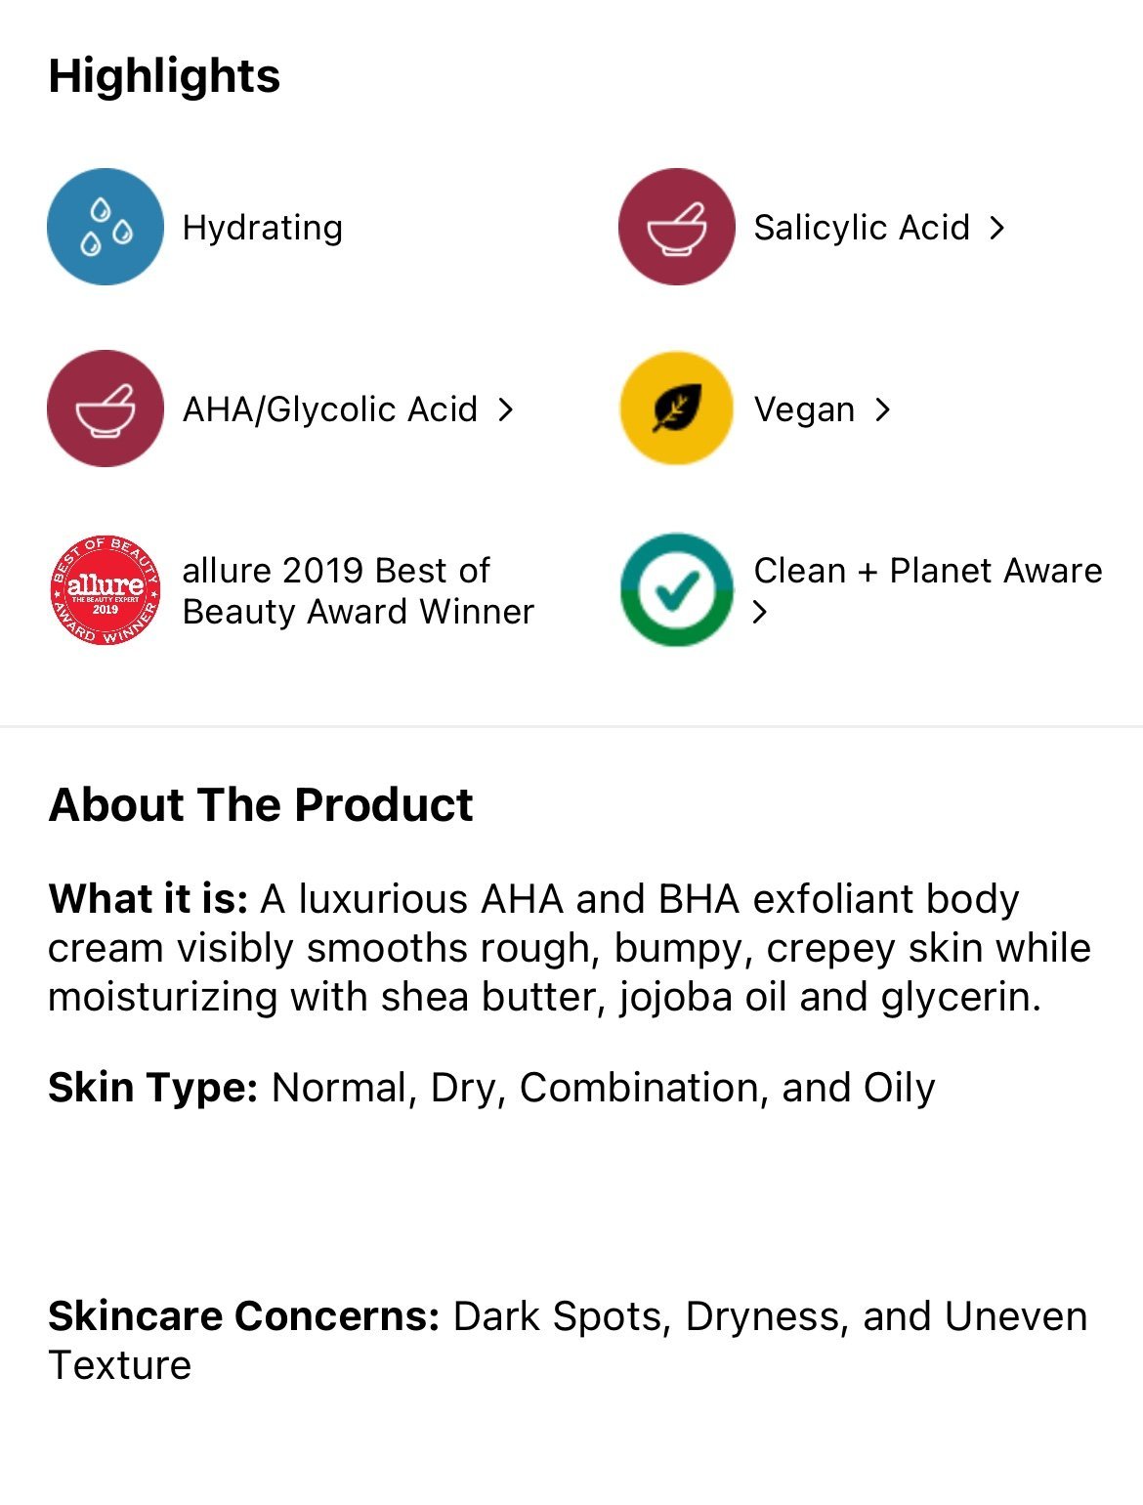1143x1505 pixels.
Task: Tap the Skincare Concerns description text
Action: (568, 1340)
